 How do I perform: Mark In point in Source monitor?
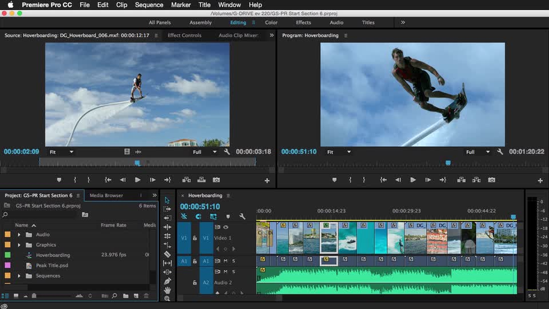75,180
